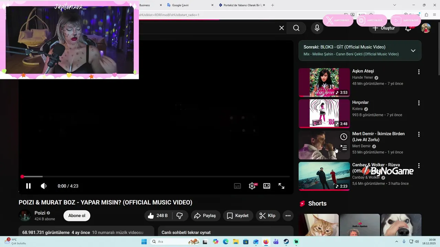Open options for Aşkın Ateşi video
This screenshot has width=440, height=247.
[419, 72]
